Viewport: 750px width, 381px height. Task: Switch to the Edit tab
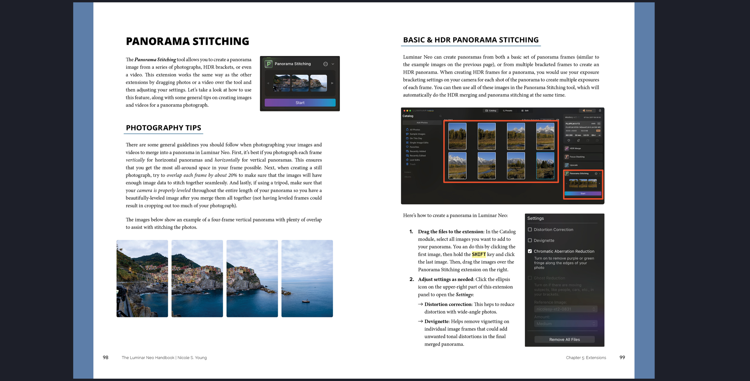pyautogui.click(x=525, y=110)
